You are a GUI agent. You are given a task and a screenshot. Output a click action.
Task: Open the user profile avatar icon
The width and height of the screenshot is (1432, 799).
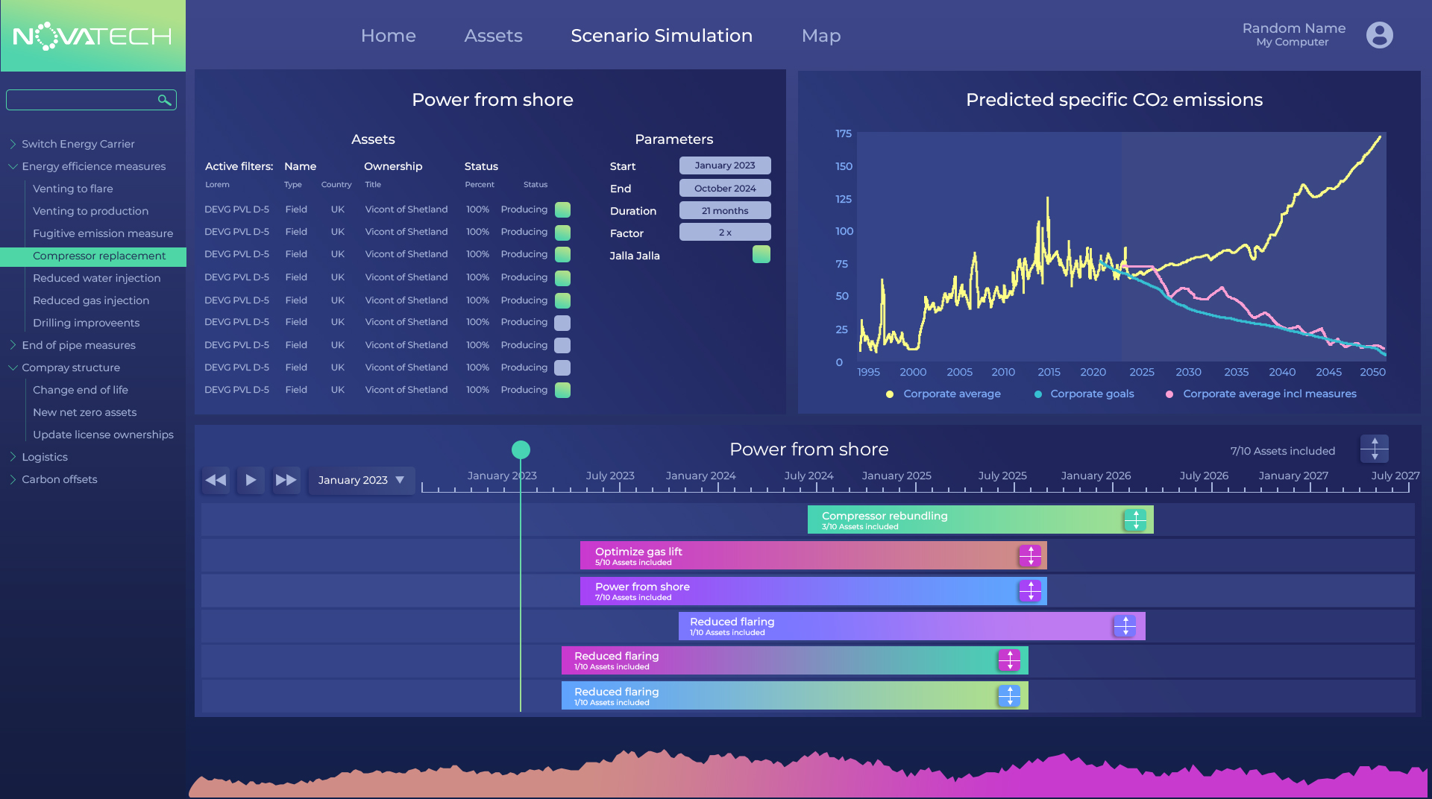(1379, 35)
